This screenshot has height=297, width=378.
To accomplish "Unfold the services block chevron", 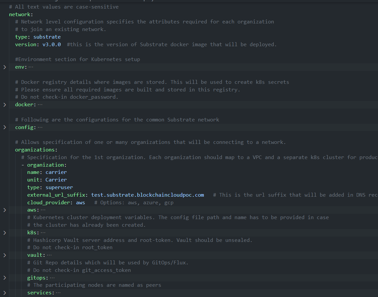I will (5, 293).
